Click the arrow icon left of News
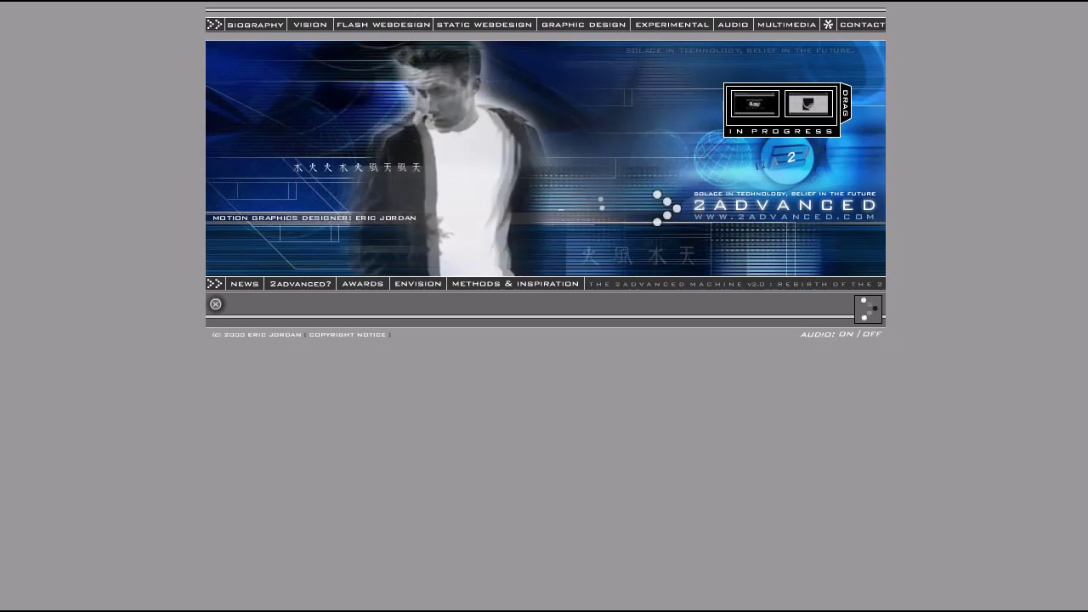The height and width of the screenshot is (612, 1088). pyautogui.click(x=215, y=284)
